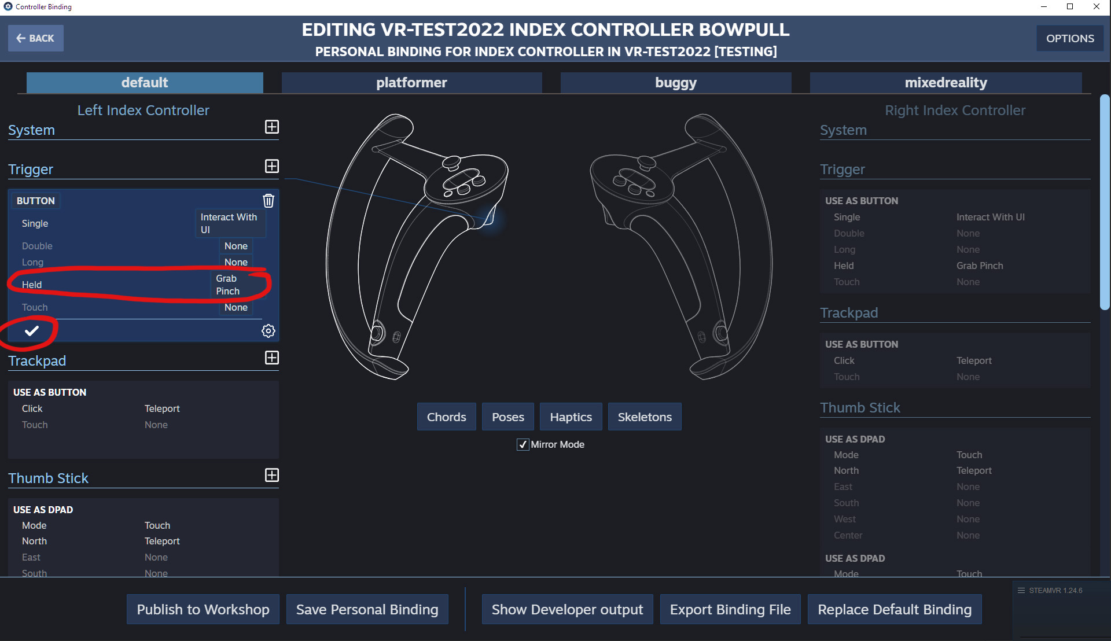Click the plus icon beside Trackpad

tap(271, 358)
